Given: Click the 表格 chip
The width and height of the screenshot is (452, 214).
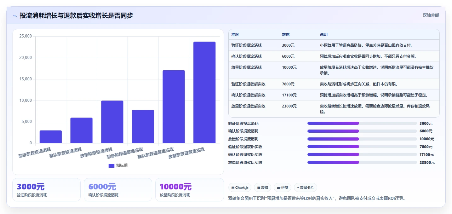Looking at the screenshot, I should [x=262, y=188].
